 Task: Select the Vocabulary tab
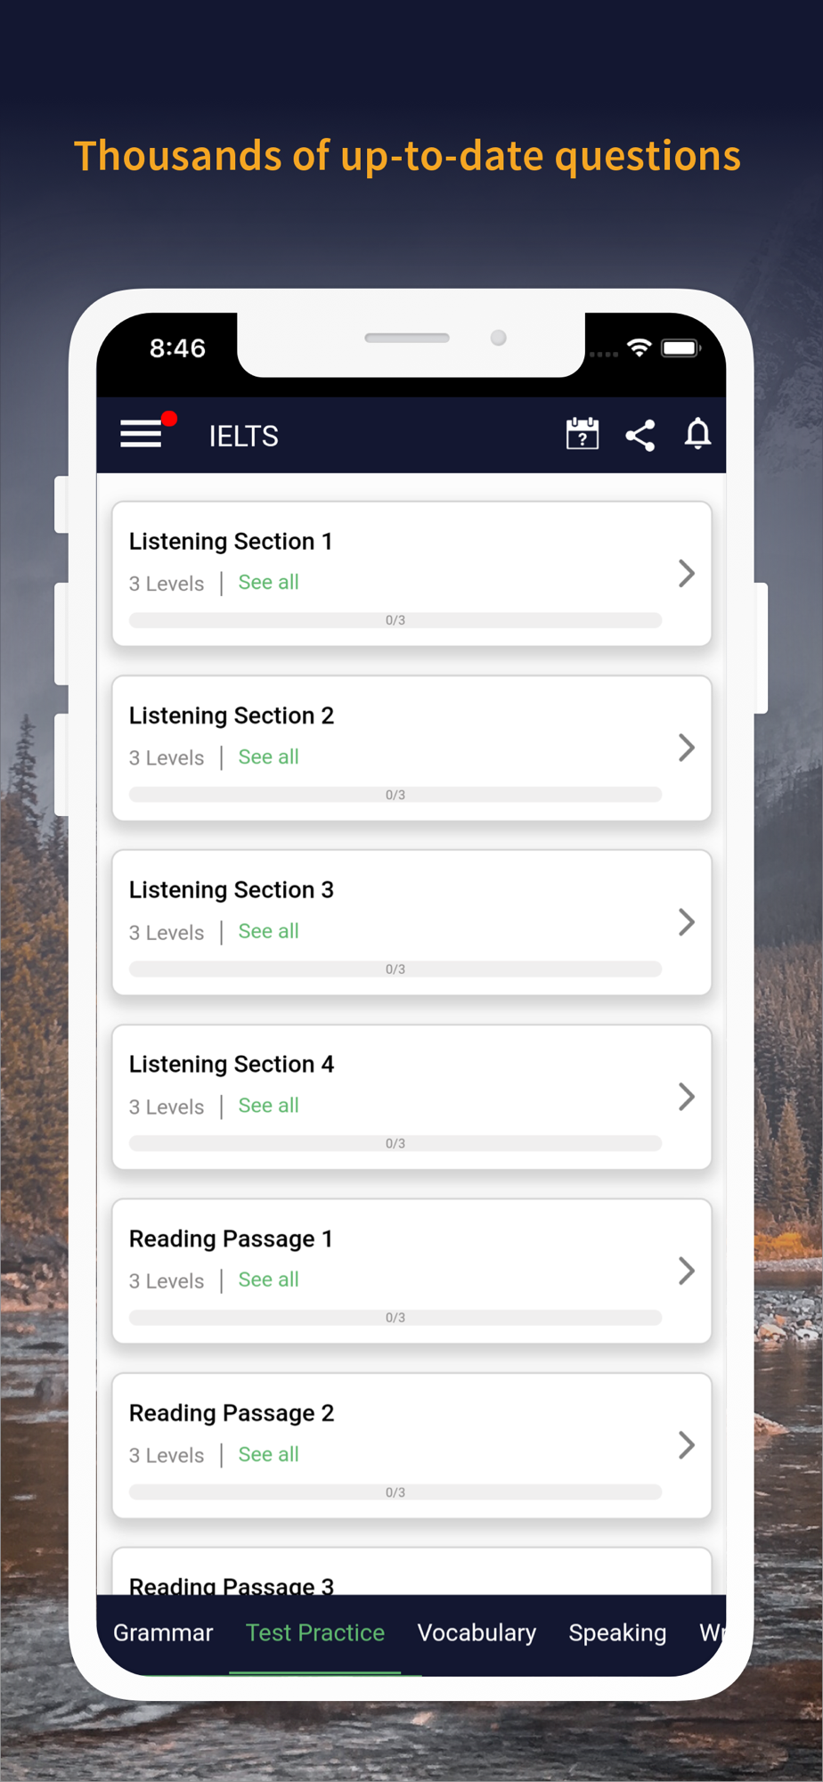(477, 1632)
